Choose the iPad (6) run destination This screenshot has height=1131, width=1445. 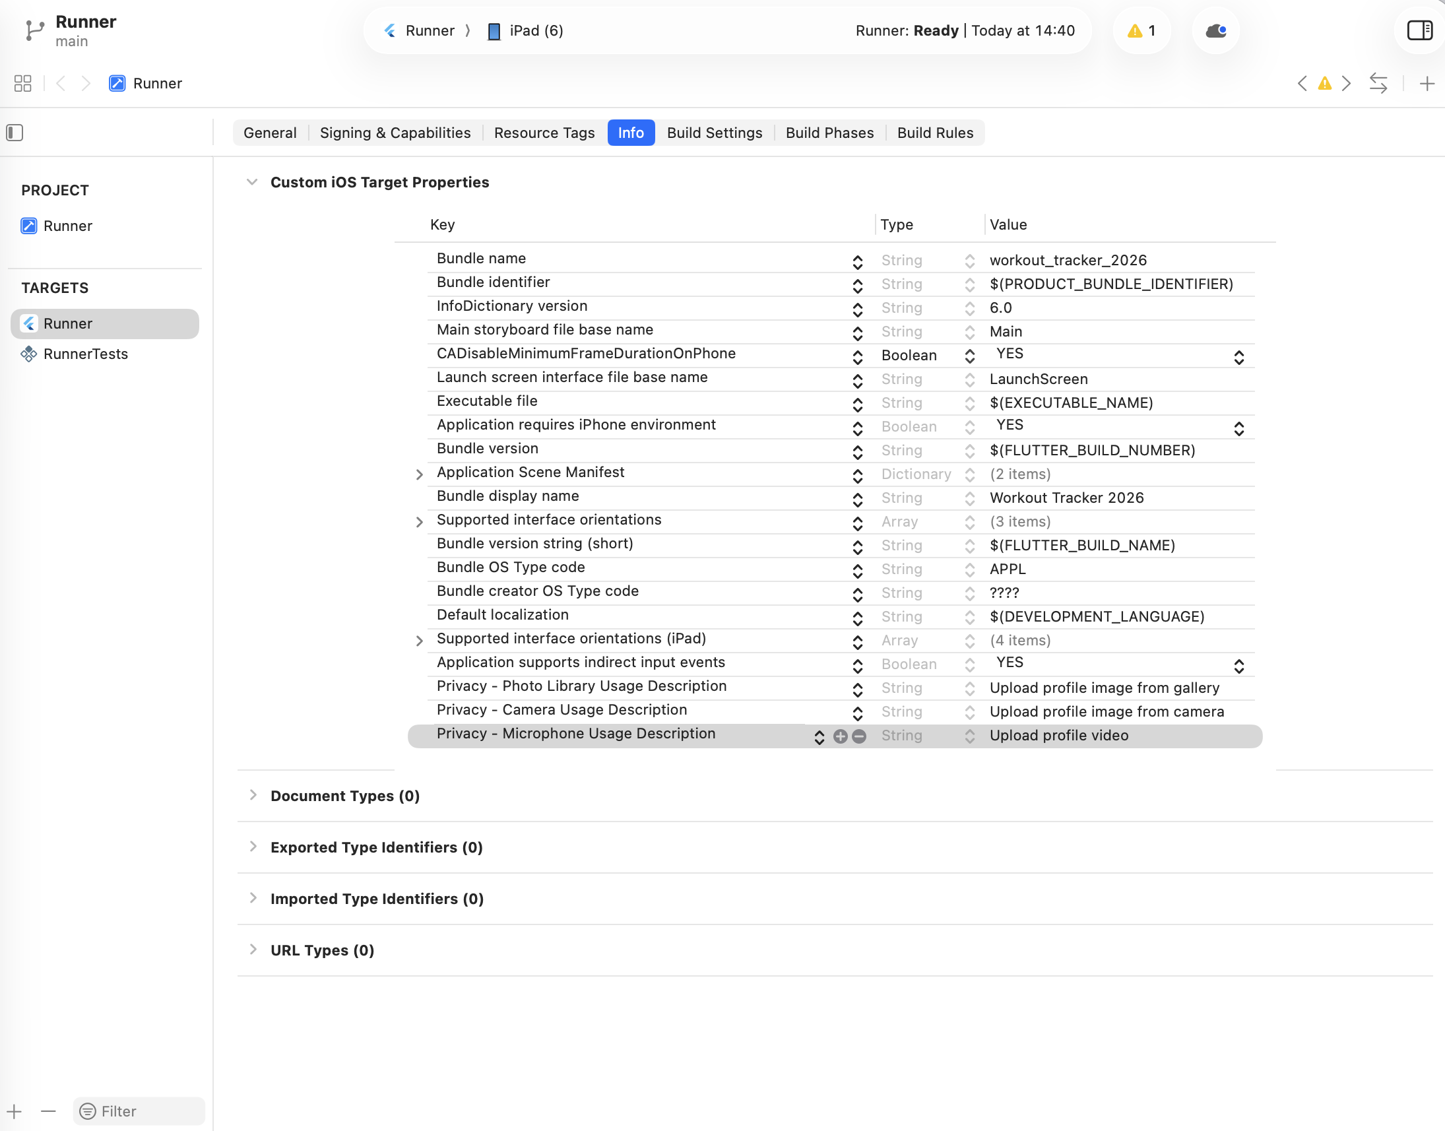[x=525, y=30]
